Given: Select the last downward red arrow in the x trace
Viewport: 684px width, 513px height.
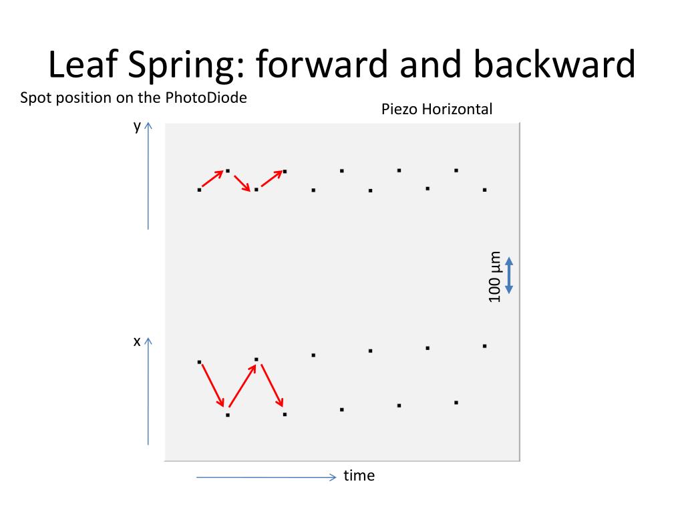Looking at the screenshot, I should pos(273,385).
